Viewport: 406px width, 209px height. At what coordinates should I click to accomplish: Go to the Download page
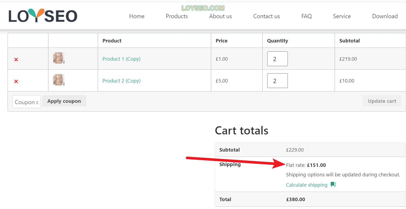[385, 16]
